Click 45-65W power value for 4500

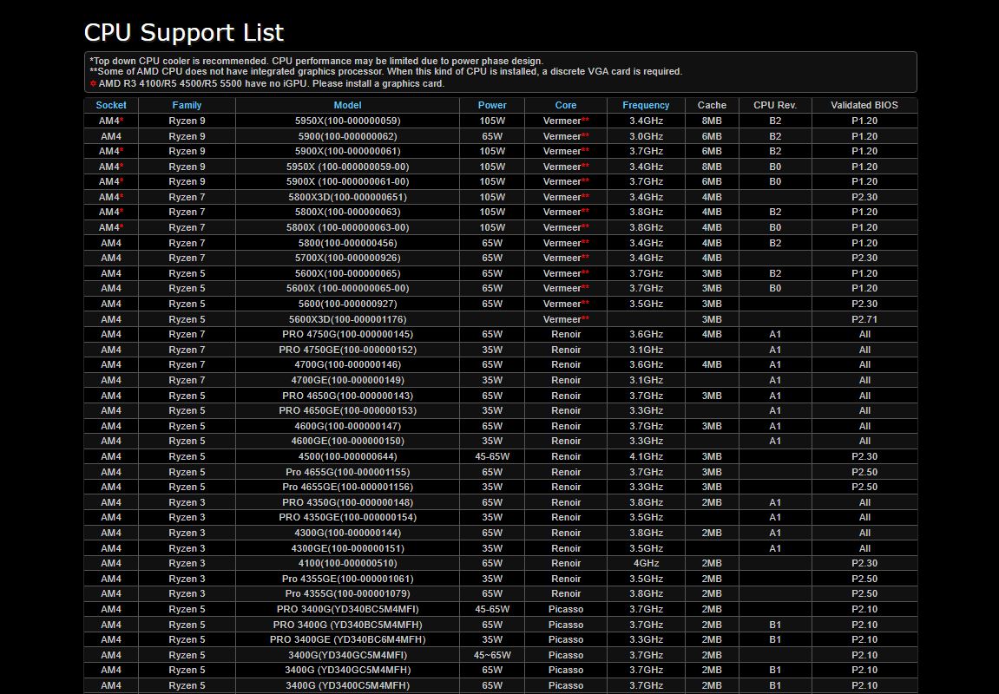[x=492, y=456]
